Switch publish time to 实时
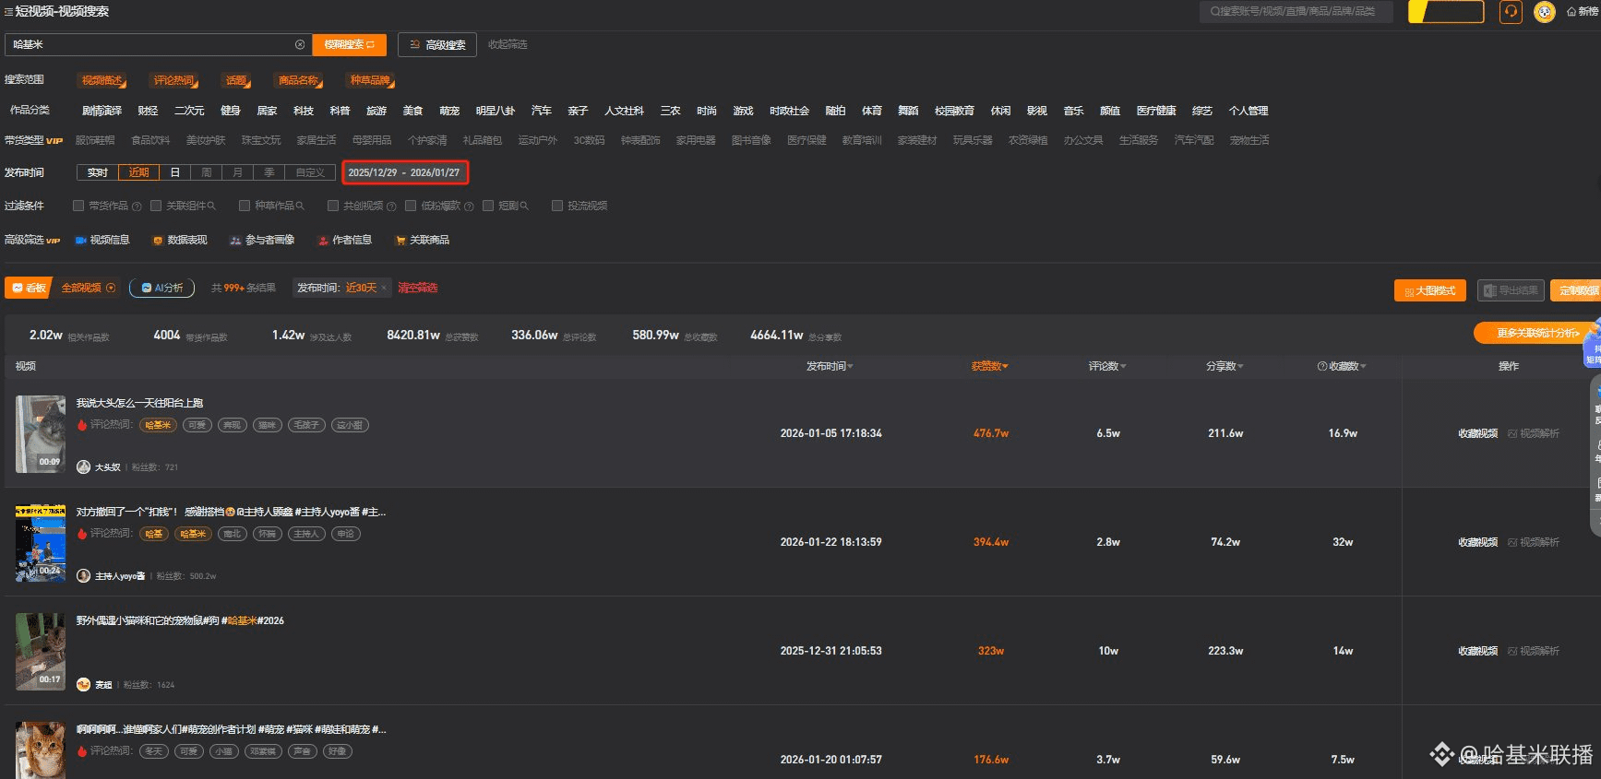Image resolution: width=1601 pixels, height=779 pixels. 98,172
